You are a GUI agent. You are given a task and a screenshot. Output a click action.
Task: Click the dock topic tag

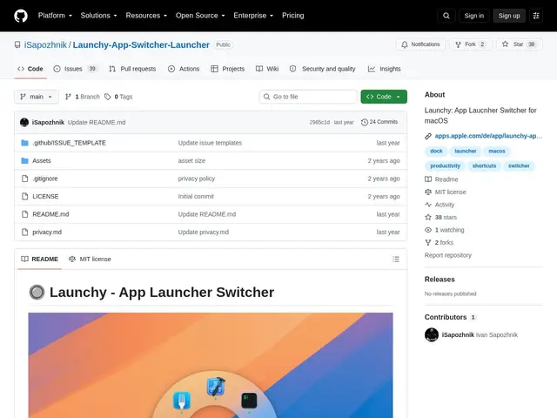436,151
